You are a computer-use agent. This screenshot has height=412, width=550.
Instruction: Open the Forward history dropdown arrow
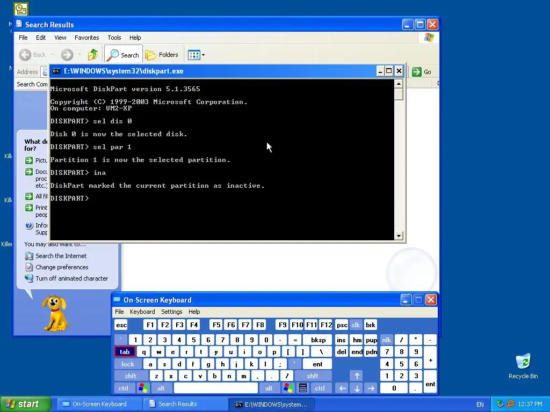[79, 55]
